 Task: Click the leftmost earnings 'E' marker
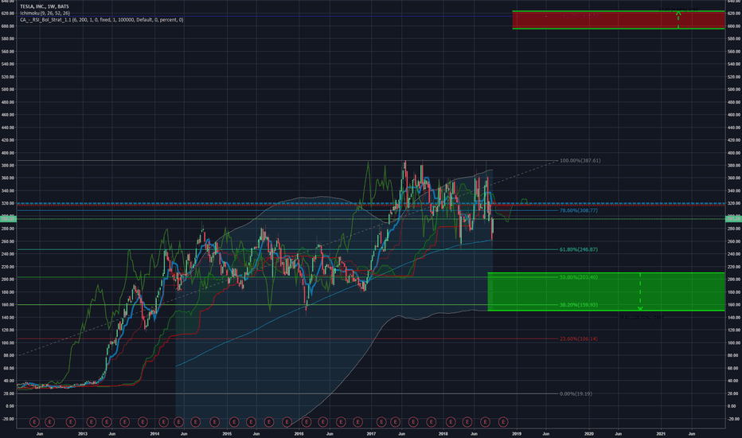[x=34, y=421]
